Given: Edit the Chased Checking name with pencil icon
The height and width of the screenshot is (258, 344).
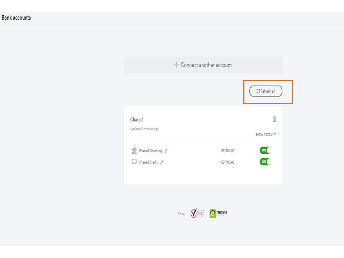Looking at the screenshot, I should click(166, 151).
